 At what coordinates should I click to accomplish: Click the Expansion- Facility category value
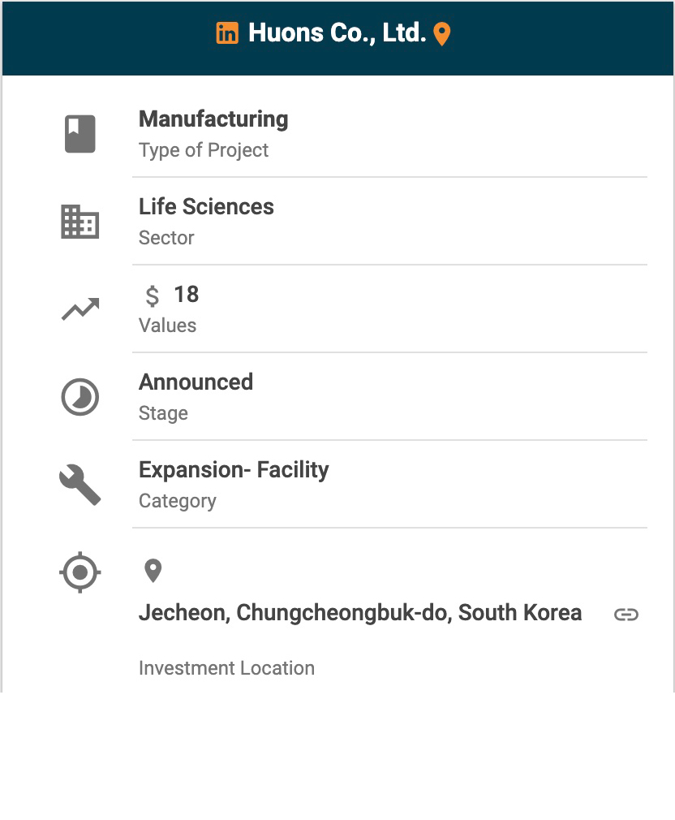(234, 470)
